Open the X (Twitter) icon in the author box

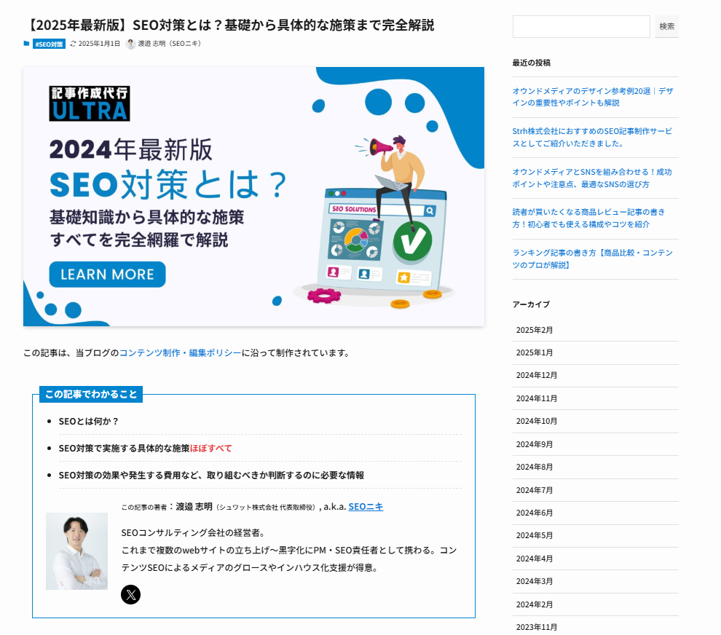click(130, 595)
